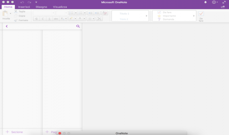This screenshot has width=229, height=135.
Task: Click the share icon under the title bar
Action: (223, 7)
